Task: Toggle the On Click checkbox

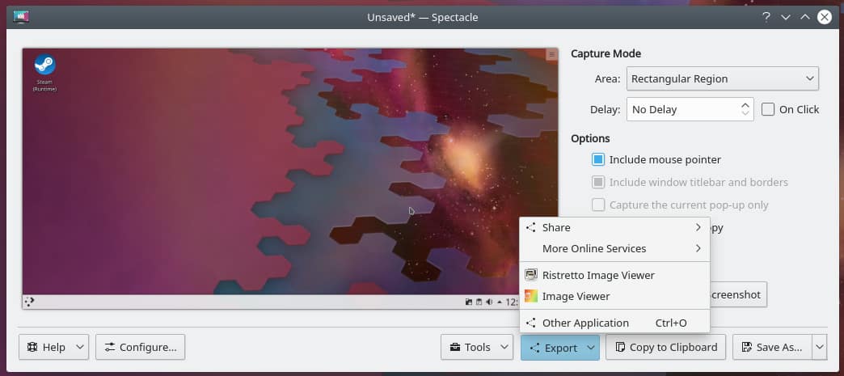Action: (x=768, y=109)
